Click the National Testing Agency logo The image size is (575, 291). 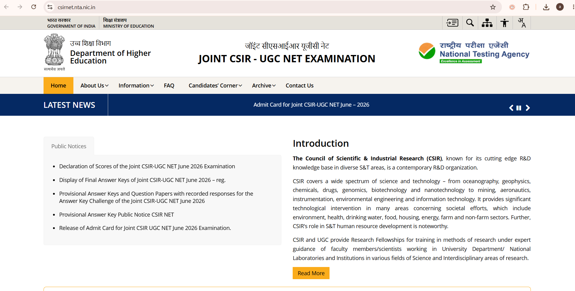pyautogui.click(x=474, y=53)
